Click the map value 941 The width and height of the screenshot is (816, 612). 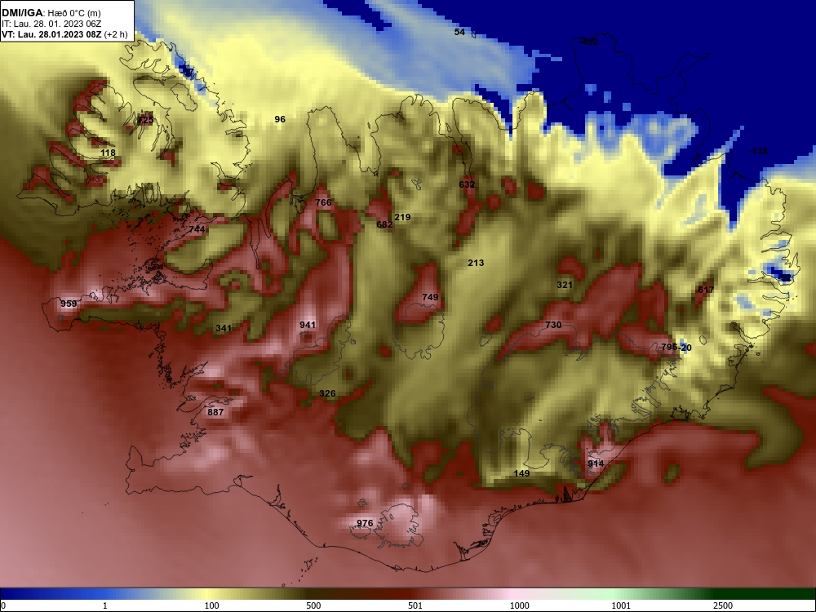click(x=308, y=325)
